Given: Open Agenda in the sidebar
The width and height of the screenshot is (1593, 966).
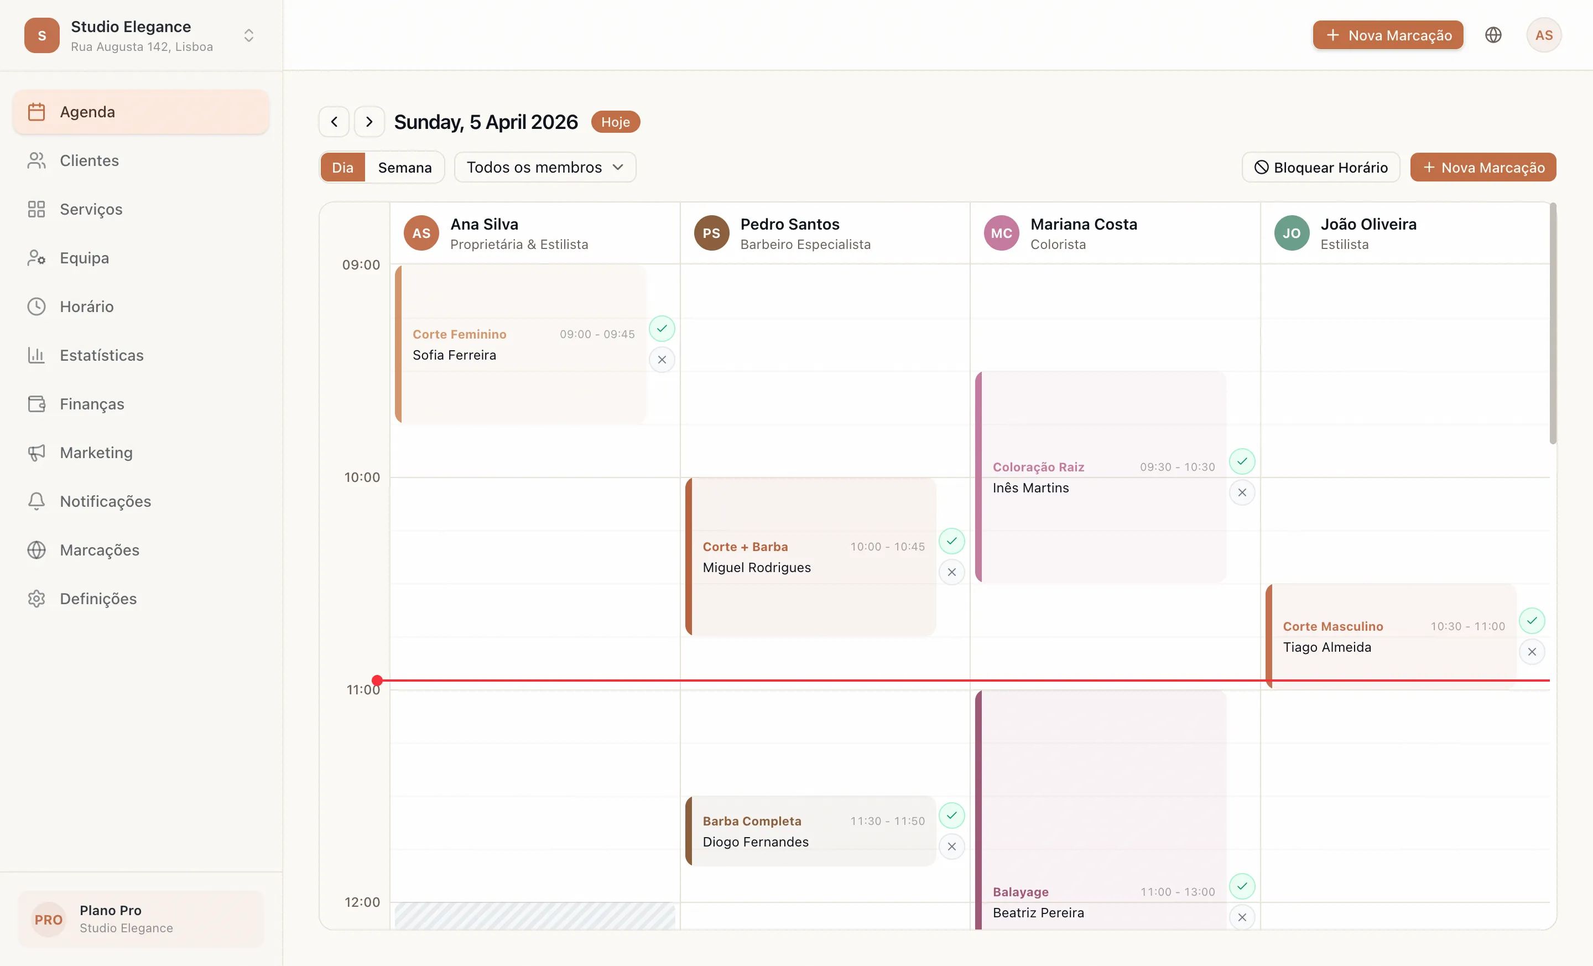Looking at the screenshot, I should (x=141, y=112).
